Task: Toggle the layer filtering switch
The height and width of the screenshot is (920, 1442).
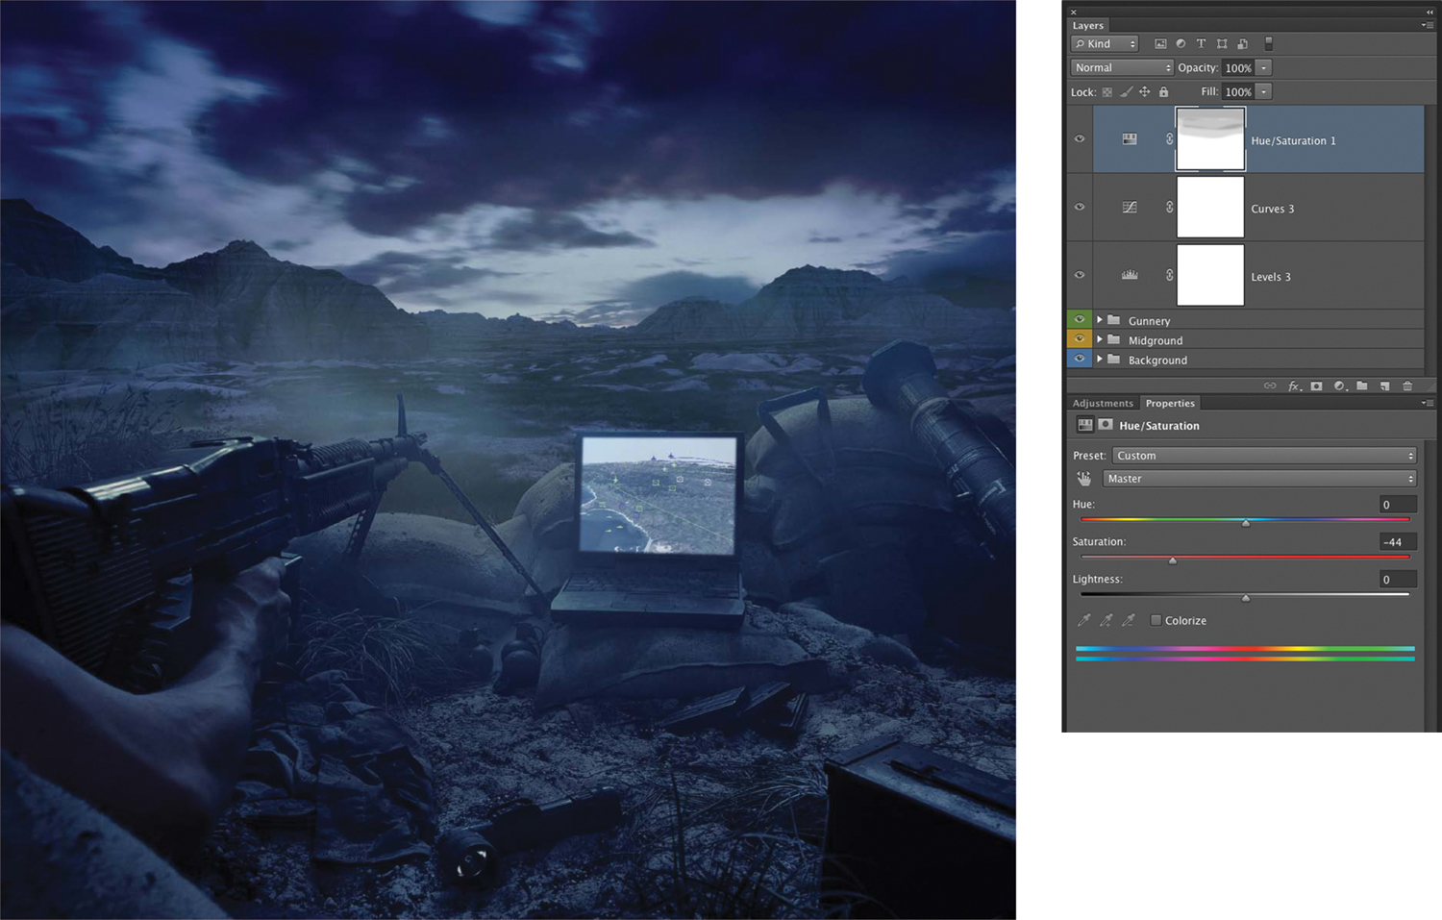Action: 1269,44
